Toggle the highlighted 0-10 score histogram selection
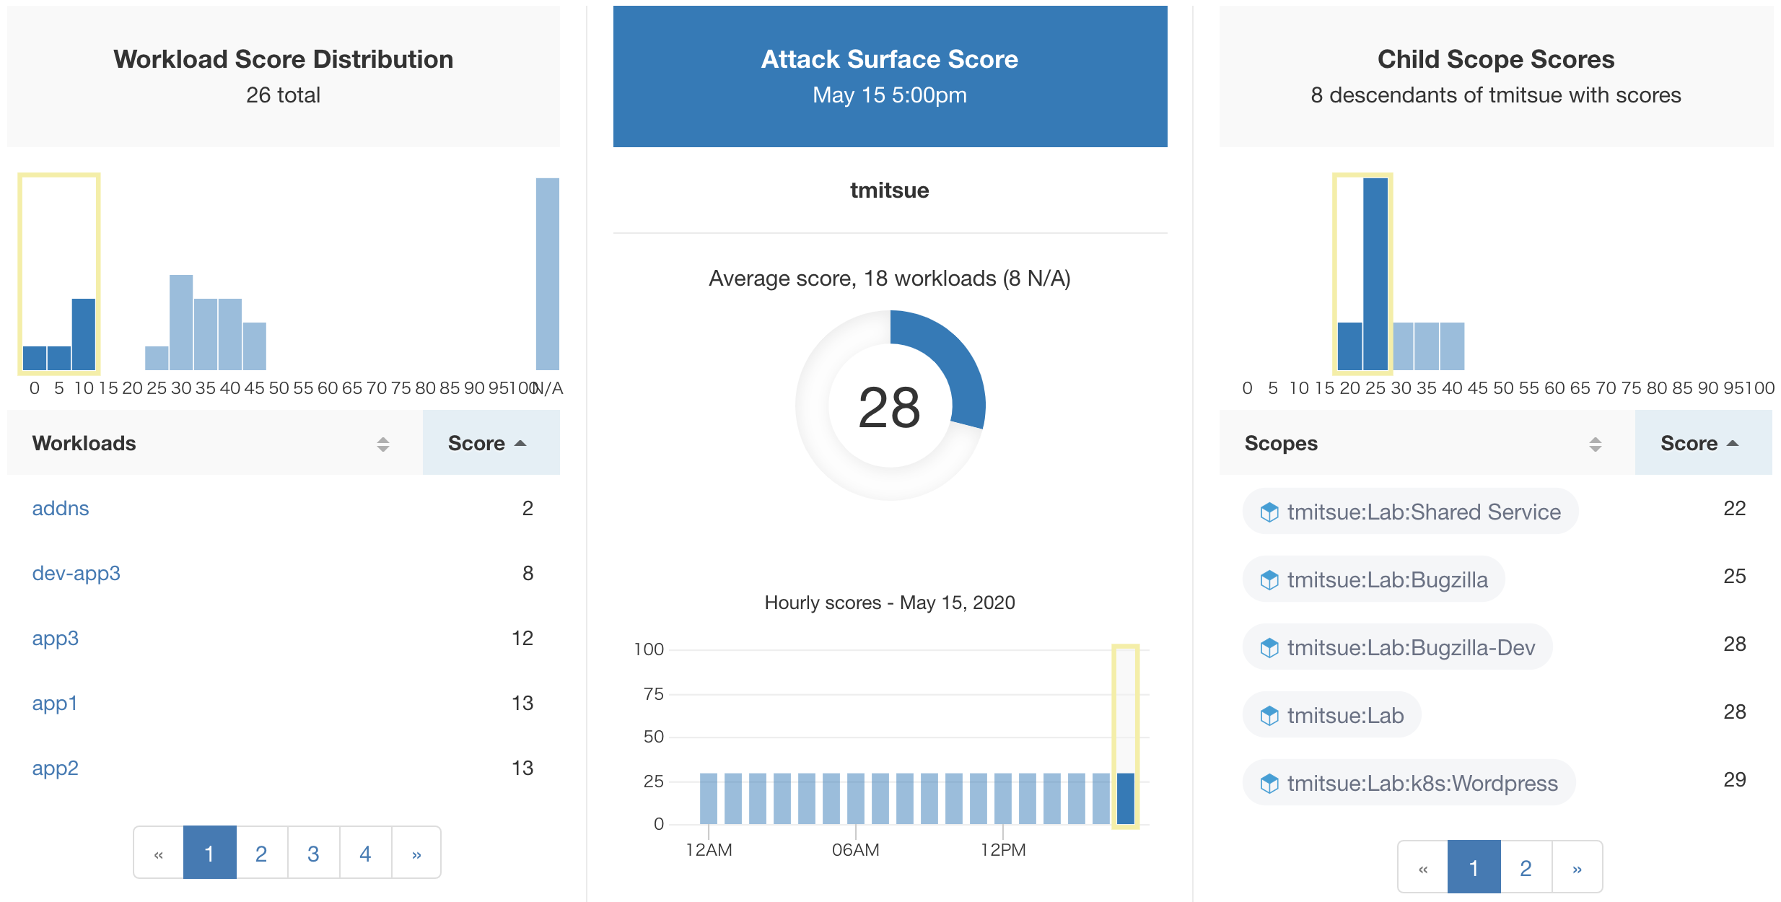1781x902 pixels. pyautogui.click(x=59, y=274)
